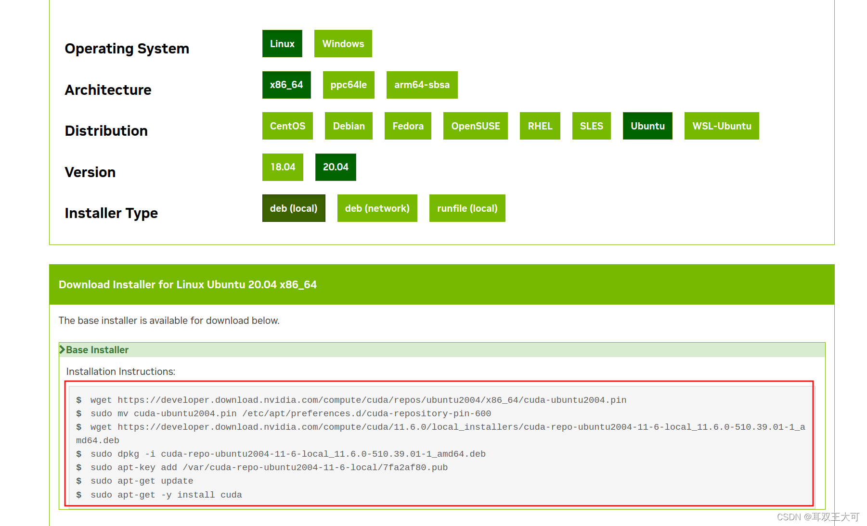This screenshot has height=526, width=867.
Task: Pick the ppc64le architecture
Action: tap(349, 85)
